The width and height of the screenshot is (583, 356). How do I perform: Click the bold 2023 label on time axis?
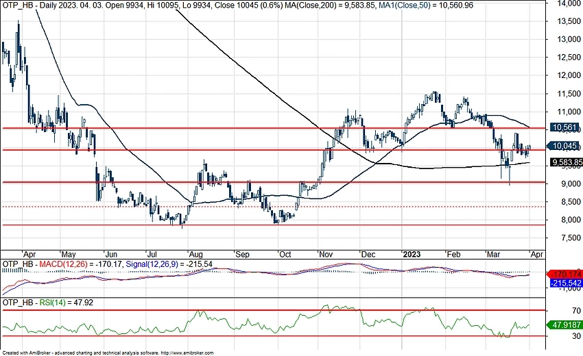tap(412, 254)
